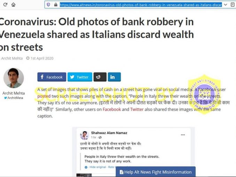236x177 pixels.
Task: Open the Help Alt News Fight Misinformation banner
Action: (156, 172)
